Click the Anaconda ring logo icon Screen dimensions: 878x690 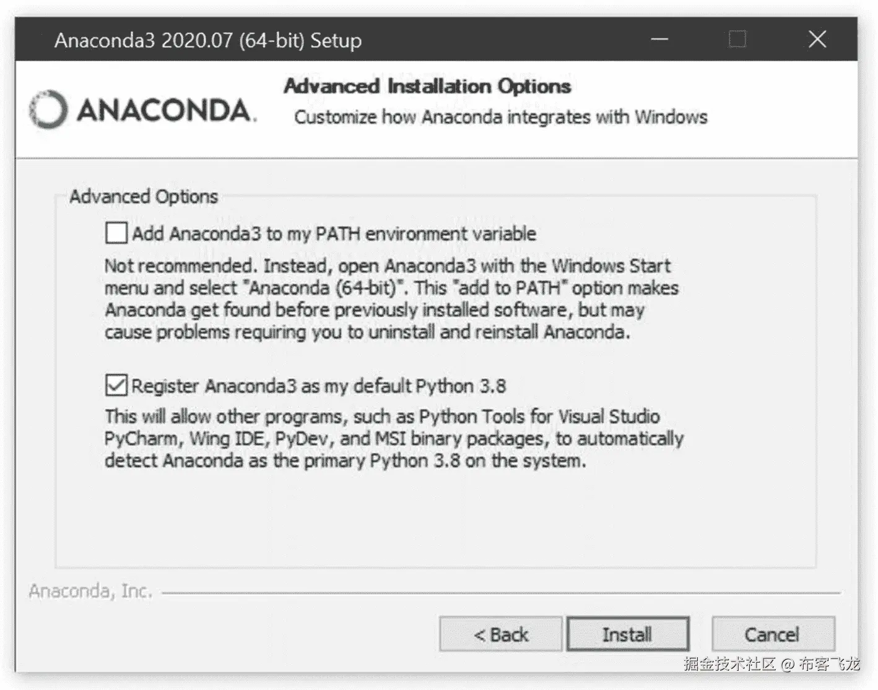pyautogui.click(x=48, y=110)
